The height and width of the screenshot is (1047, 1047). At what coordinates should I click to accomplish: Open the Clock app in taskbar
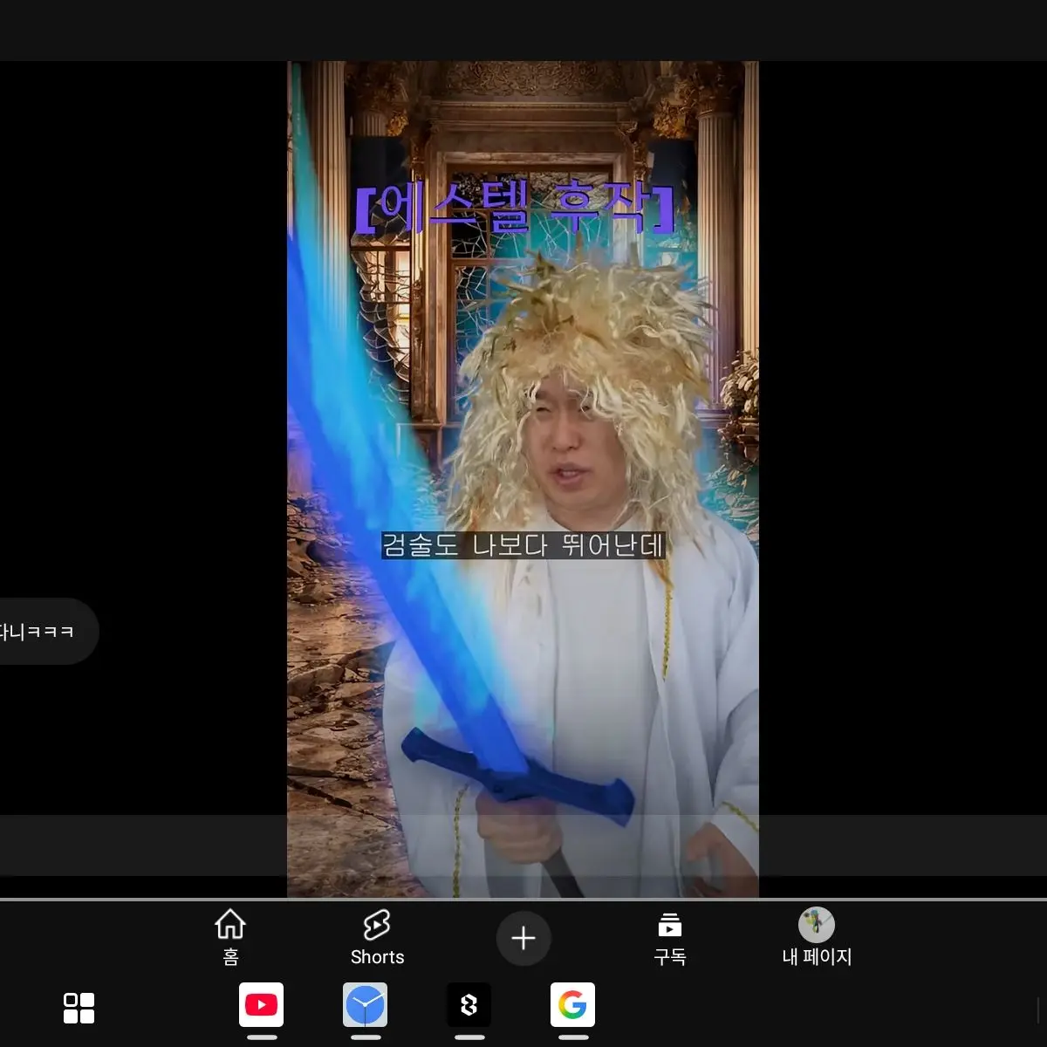pos(365,1005)
